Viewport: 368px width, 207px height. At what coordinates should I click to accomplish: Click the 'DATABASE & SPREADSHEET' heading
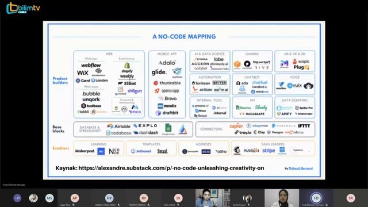coord(90,129)
